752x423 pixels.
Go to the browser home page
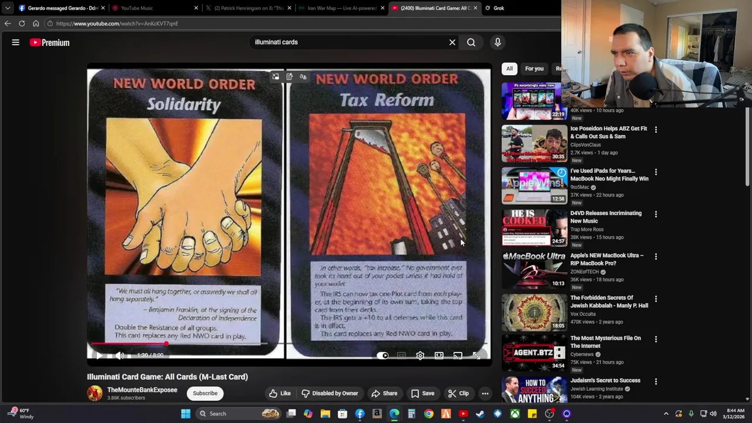coord(36,23)
